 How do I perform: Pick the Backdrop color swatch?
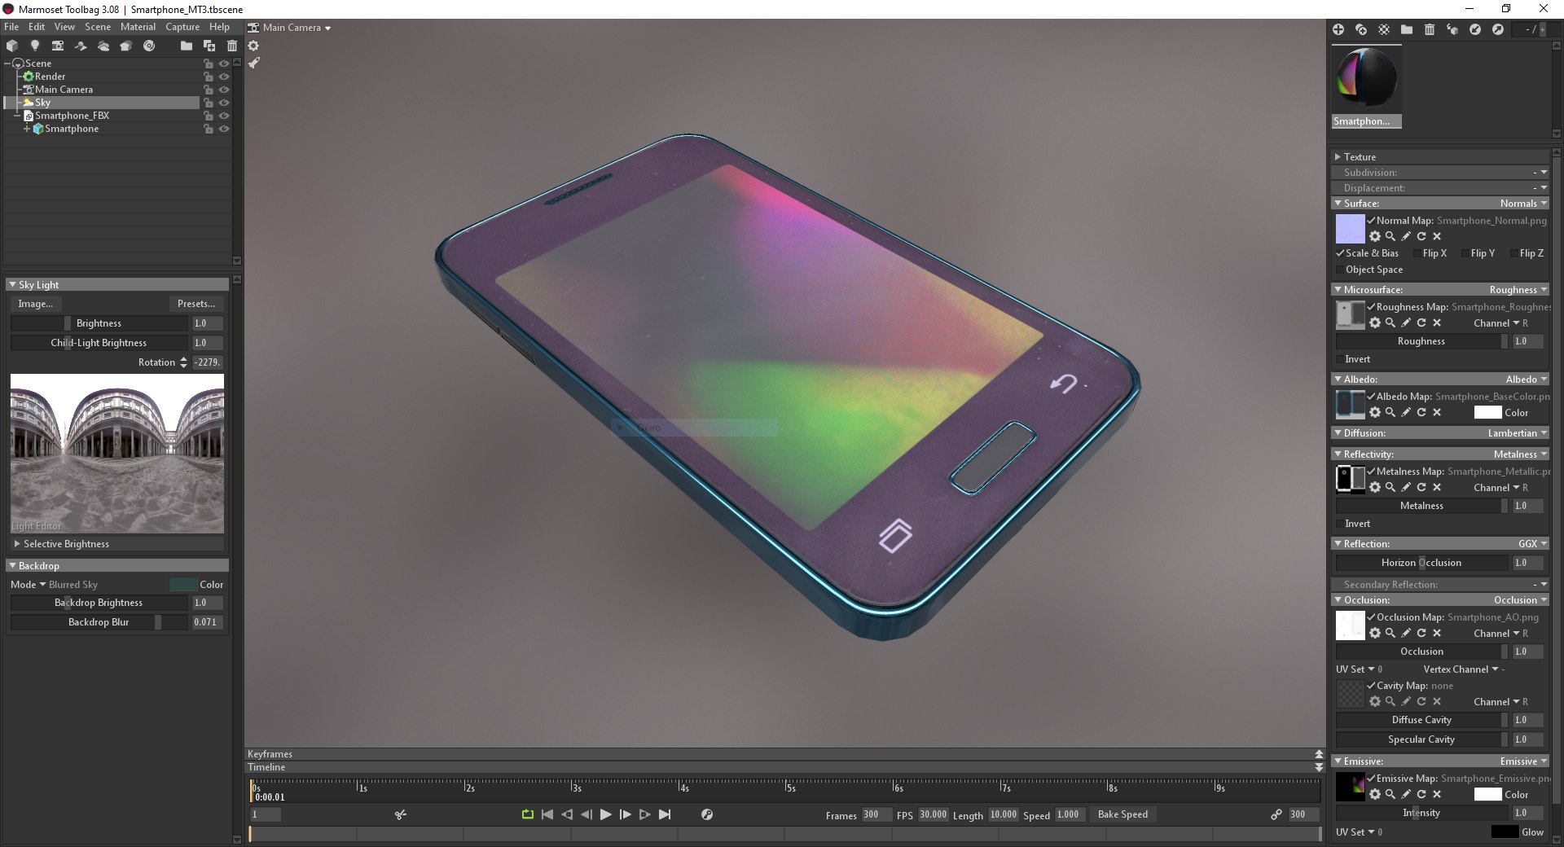183,585
